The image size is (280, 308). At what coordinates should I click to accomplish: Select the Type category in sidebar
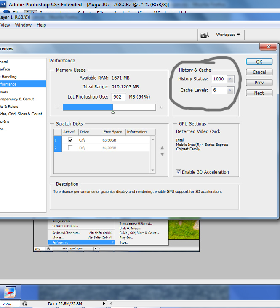coord(23,129)
